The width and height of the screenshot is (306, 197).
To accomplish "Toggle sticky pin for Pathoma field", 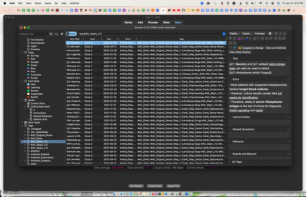I will 288,142.
